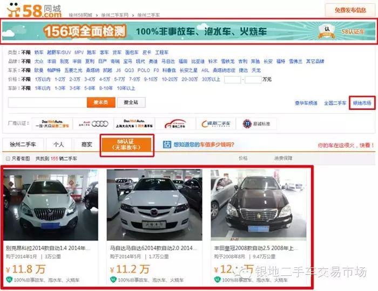Sort by the 价格 column header
Image resolution: width=378 pixels, height=291 pixels.
click(x=243, y=158)
